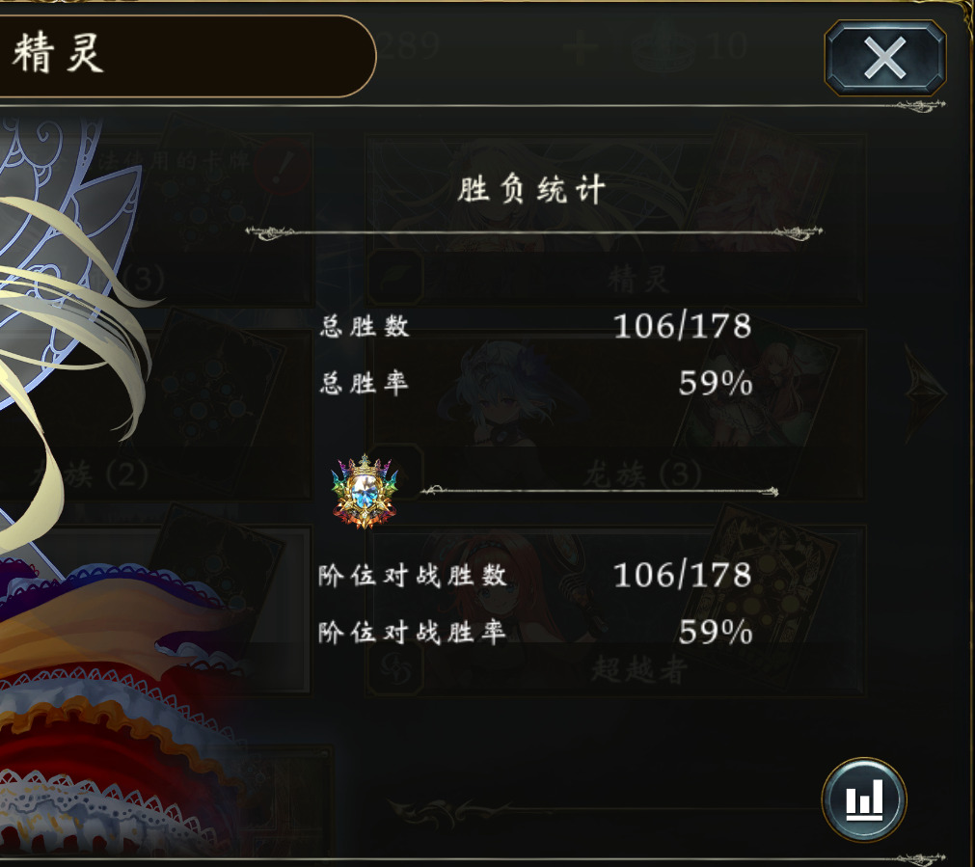Click the swirl class icon beside 超越者
The height and width of the screenshot is (867, 975).
click(395, 668)
